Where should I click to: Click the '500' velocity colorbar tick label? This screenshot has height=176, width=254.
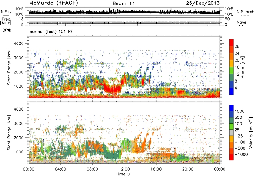pyautogui.click(x=238, y=117)
